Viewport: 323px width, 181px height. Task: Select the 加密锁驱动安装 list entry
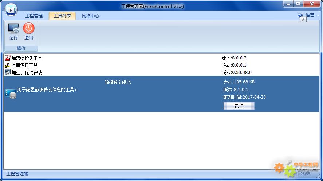[27, 73]
